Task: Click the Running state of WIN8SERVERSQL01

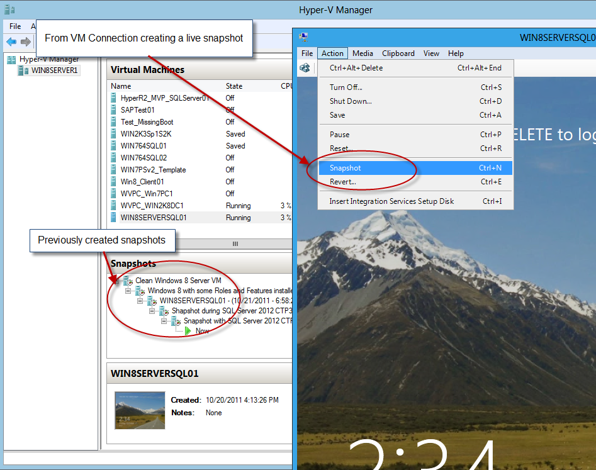Action: pyautogui.click(x=239, y=218)
